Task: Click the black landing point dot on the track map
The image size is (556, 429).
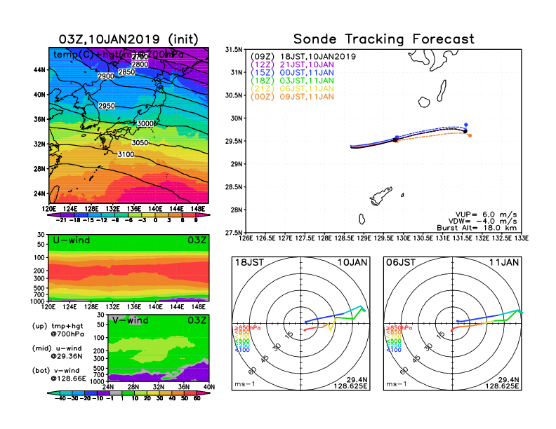Action: point(465,130)
